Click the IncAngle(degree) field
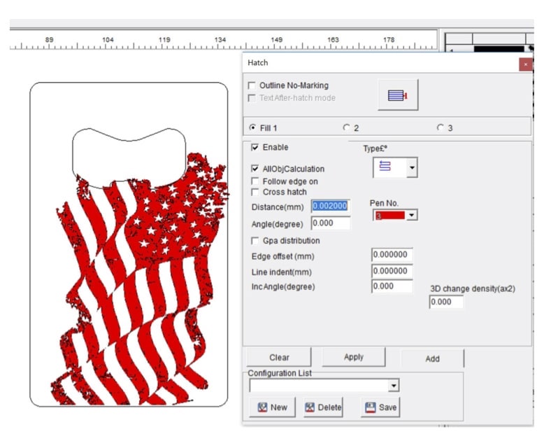Screen dimensions: 544x448 click(x=392, y=286)
